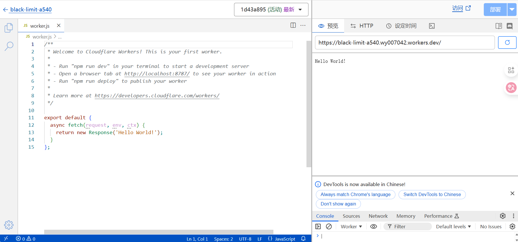Dismiss the DevTools language notice

coord(512,193)
